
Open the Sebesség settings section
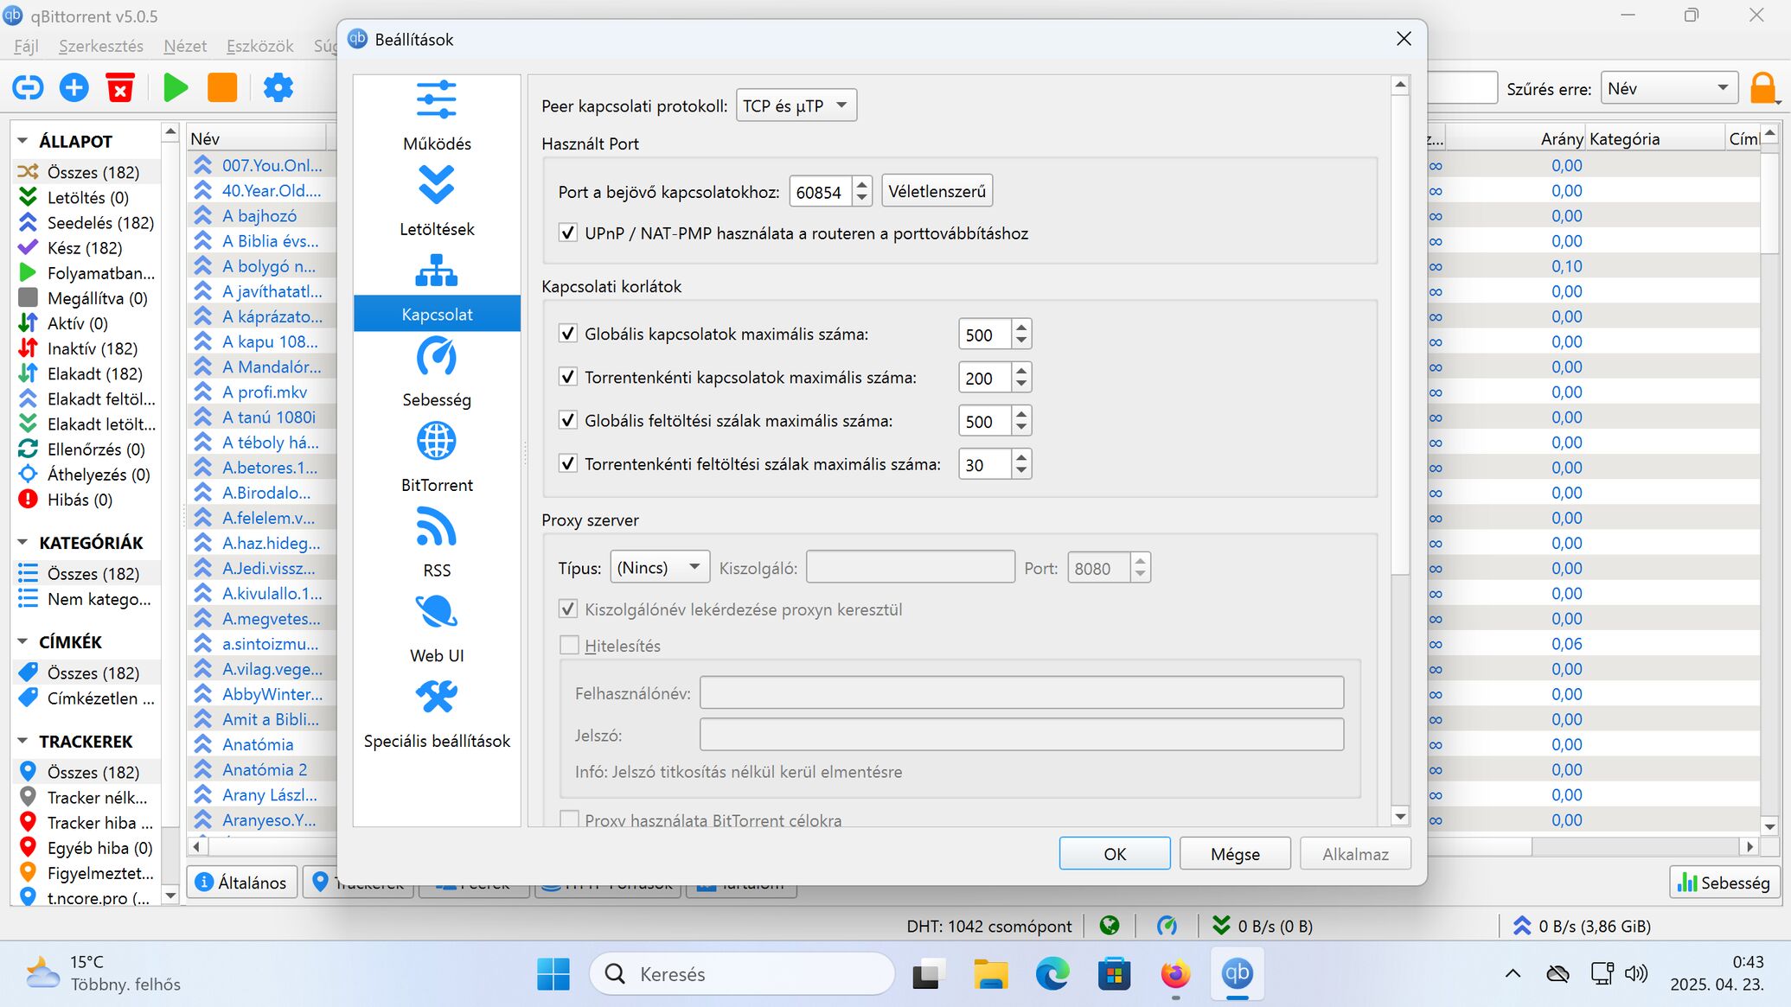(x=437, y=373)
